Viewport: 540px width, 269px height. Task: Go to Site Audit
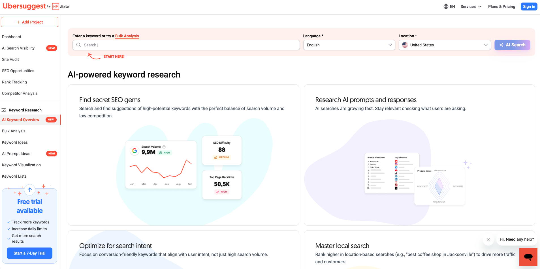(x=10, y=59)
